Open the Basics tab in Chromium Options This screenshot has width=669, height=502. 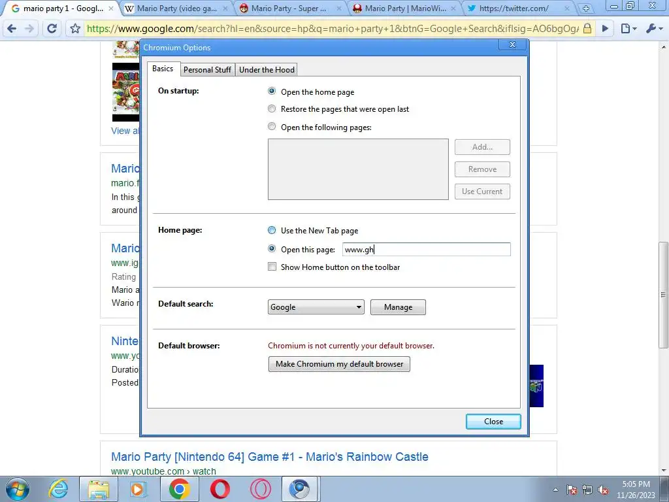(163, 69)
